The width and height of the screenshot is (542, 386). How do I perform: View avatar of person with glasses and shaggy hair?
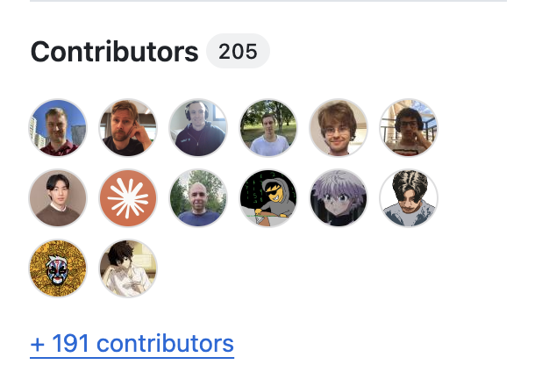click(x=339, y=128)
